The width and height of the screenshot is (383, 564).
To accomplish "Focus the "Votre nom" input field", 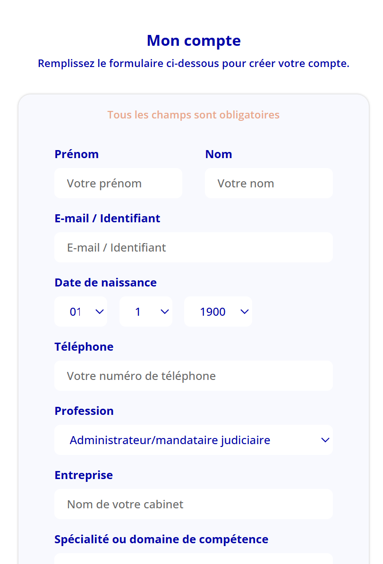I will [x=269, y=183].
